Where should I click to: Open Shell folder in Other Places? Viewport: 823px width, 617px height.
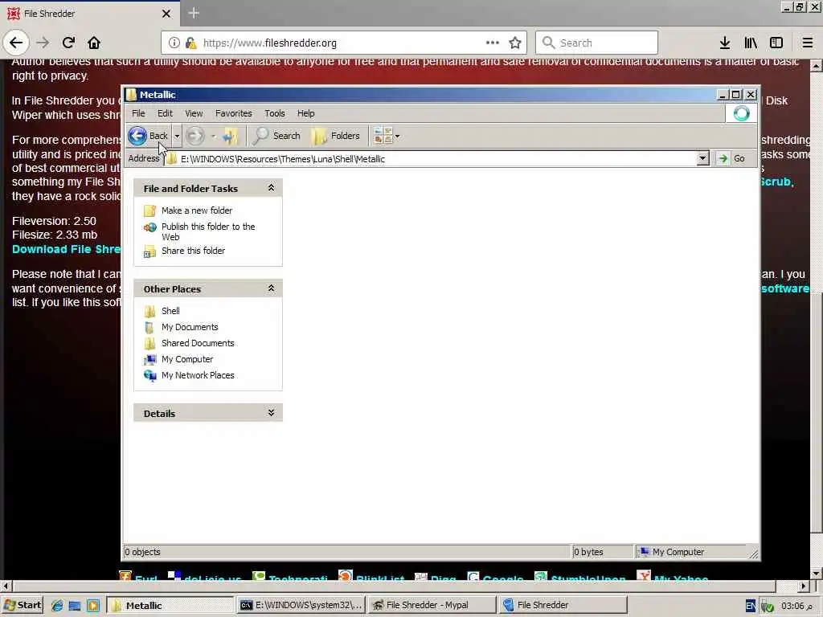click(170, 311)
